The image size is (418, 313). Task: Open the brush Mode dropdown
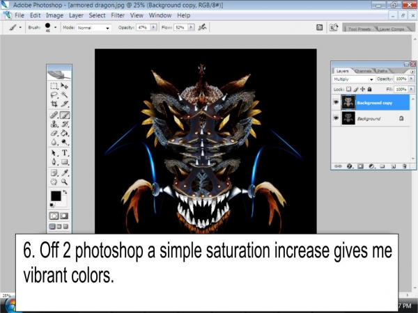tap(94, 28)
